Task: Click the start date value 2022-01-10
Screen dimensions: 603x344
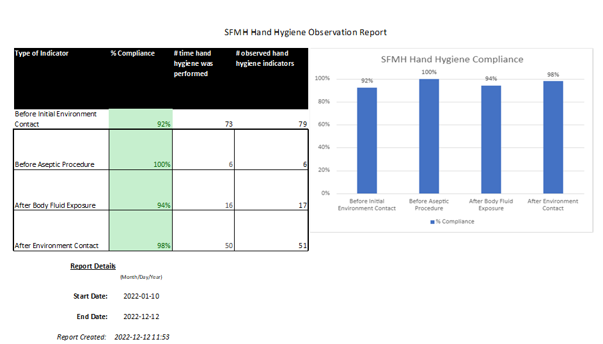Action: click(x=141, y=296)
